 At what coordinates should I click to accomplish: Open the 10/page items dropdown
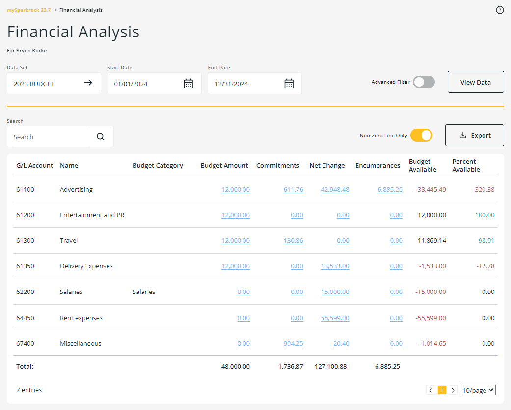click(x=477, y=389)
